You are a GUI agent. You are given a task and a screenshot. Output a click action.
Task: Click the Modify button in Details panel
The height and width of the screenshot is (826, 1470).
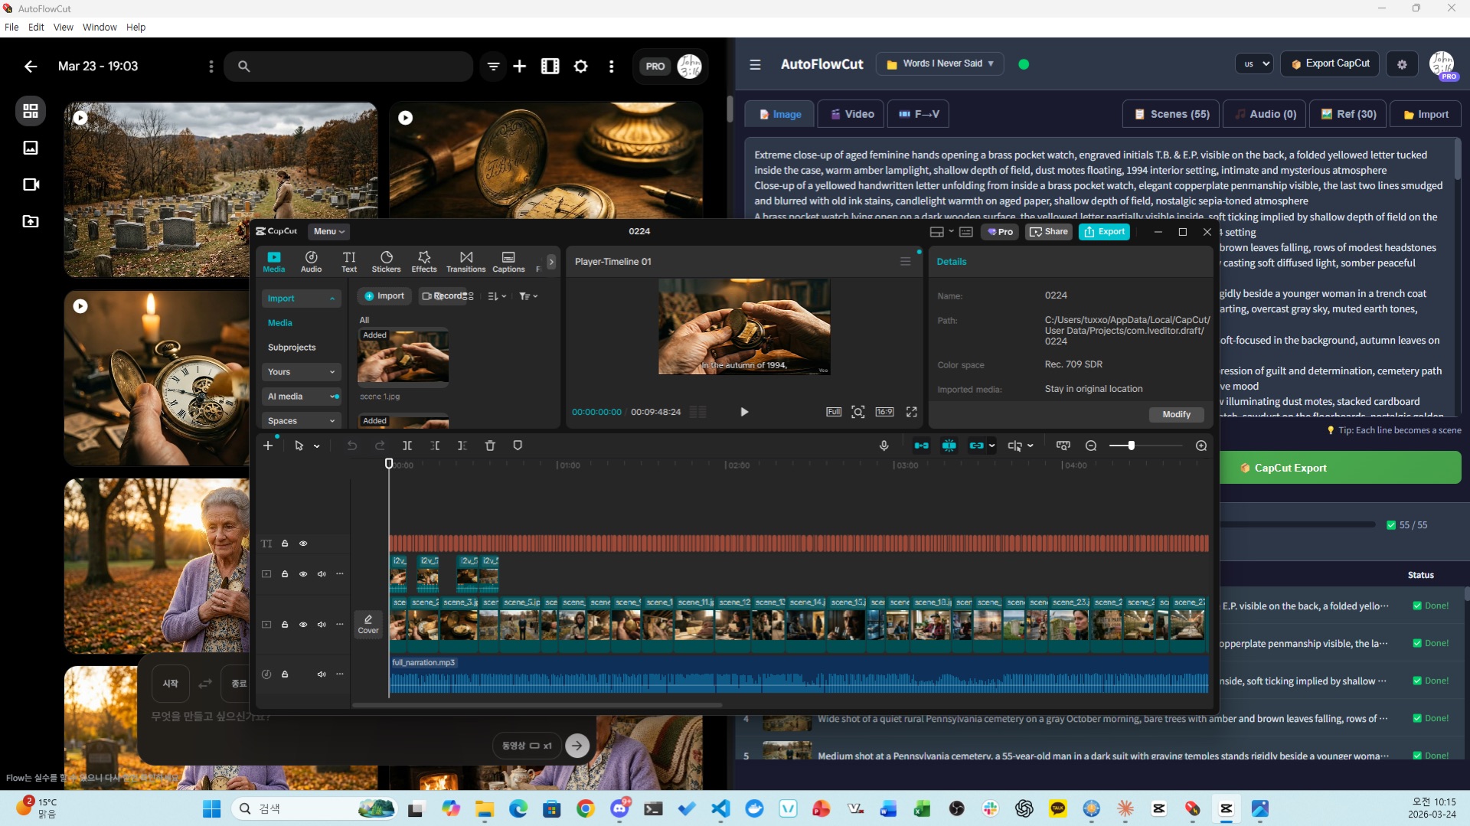(1176, 414)
